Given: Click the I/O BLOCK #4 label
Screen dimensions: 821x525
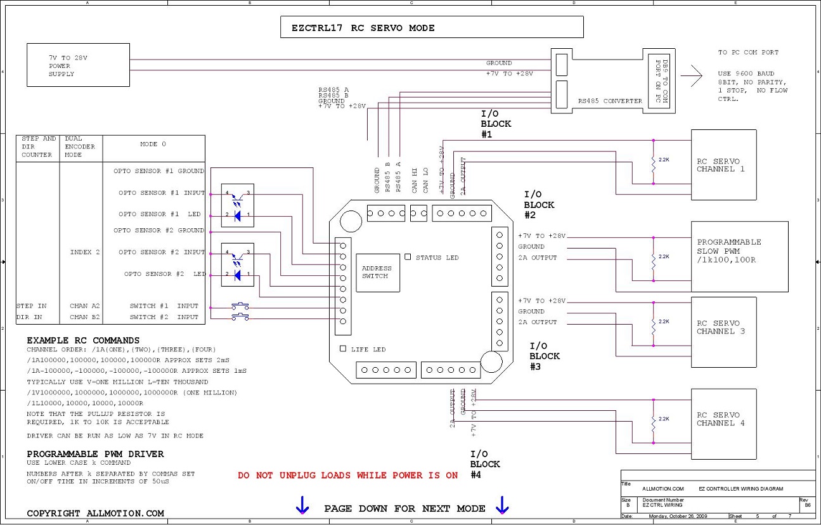Looking at the screenshot, I should coord(485,464).
